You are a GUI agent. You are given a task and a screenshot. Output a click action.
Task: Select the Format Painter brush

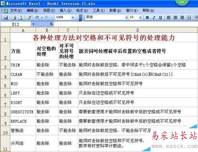point(29,17)
